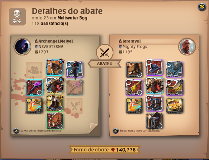Screen dimensions: 209x160
Task: Open the Mighty Frogs guild link
Action: click(134, 46)
